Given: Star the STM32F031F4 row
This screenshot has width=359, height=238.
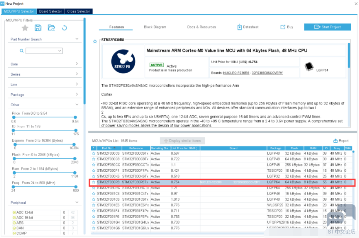Looking at the screenshot, I should point(93,211).
